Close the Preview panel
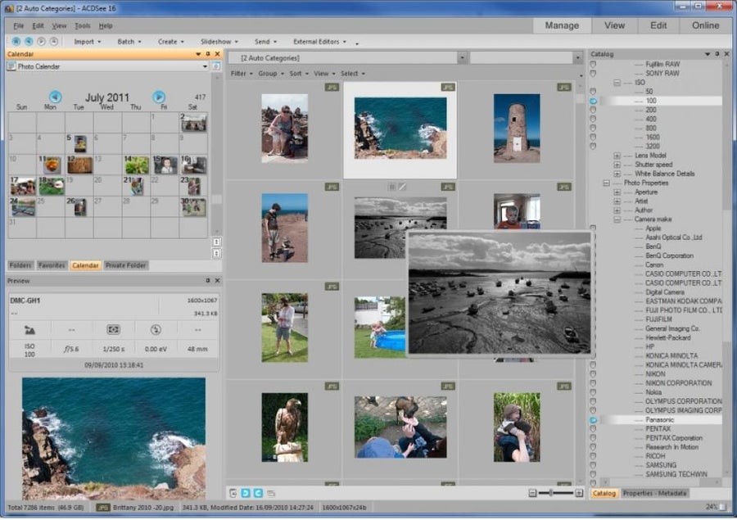This screenshot has width=737, height=520. click(x=217, y=281)
